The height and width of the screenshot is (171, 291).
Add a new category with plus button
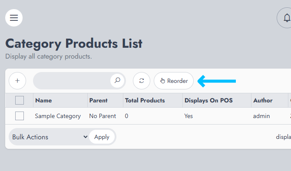click(x=17, y=81)
